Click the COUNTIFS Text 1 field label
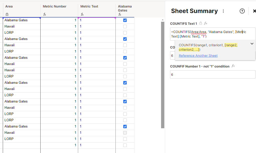This screenshot has height=153, width=256. click(184, 24)
